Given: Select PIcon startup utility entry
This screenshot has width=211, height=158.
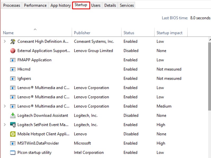Looking at the screenshot, I should [34, 152].
